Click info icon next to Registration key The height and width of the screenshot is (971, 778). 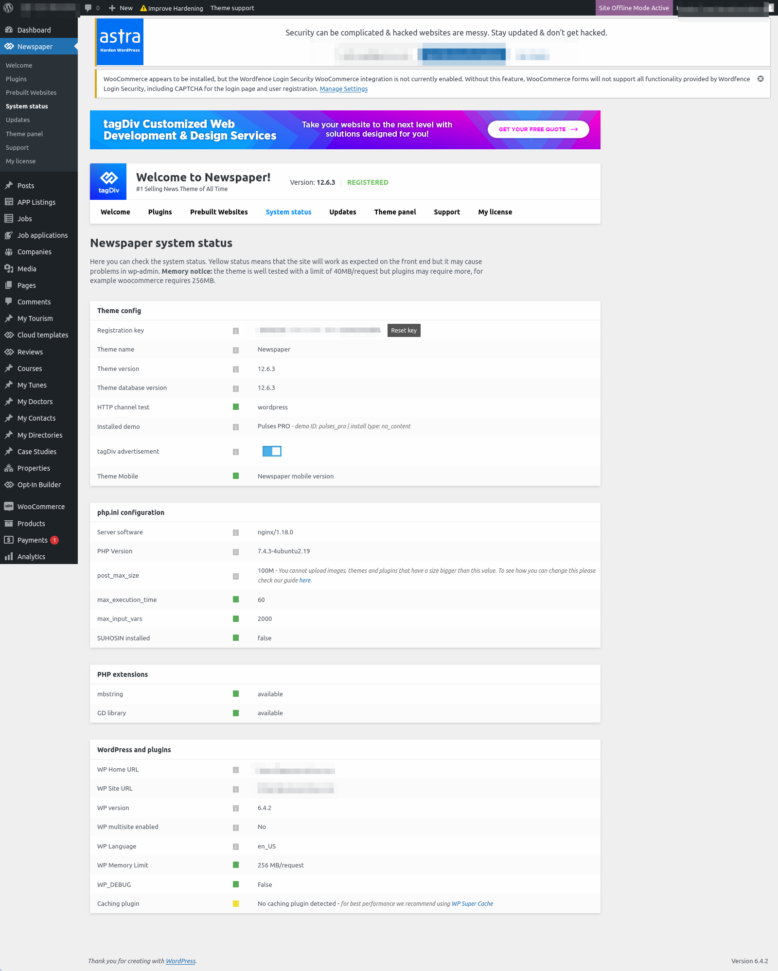point(236,331)
